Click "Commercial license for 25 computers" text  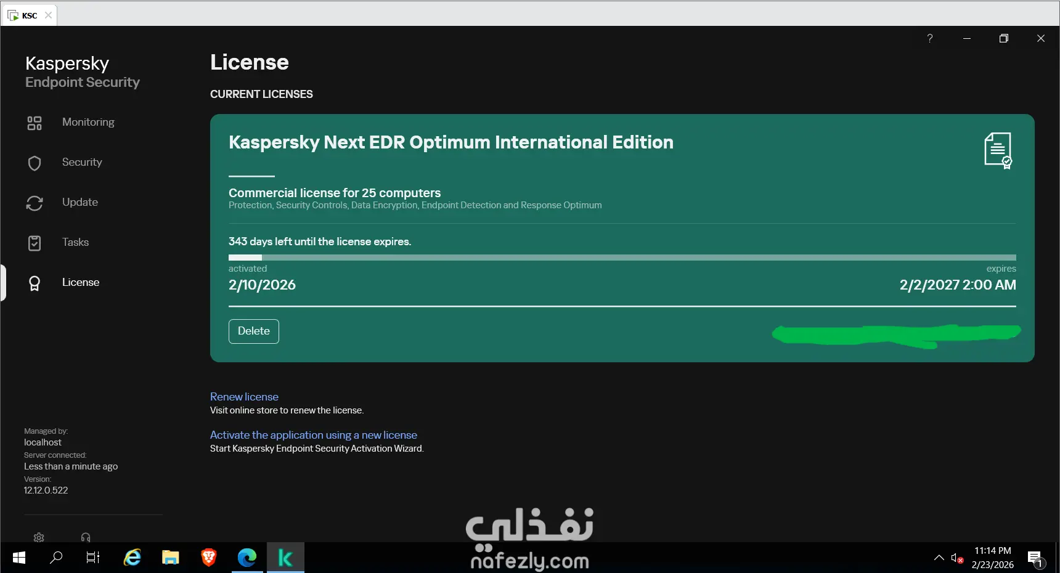point(335,193)
